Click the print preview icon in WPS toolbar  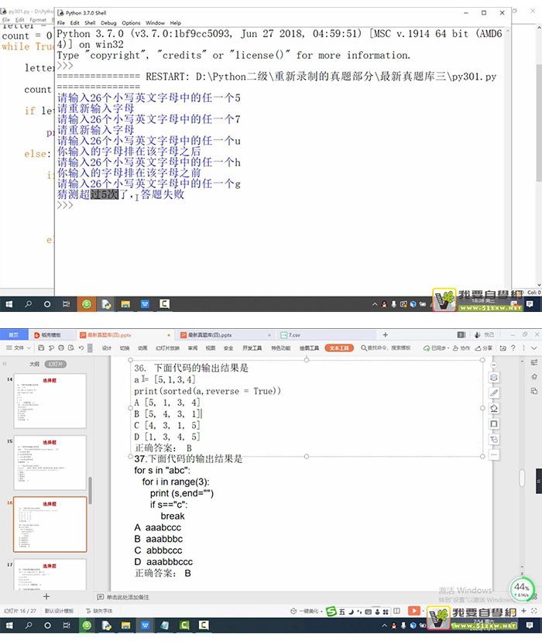point(71,348)
